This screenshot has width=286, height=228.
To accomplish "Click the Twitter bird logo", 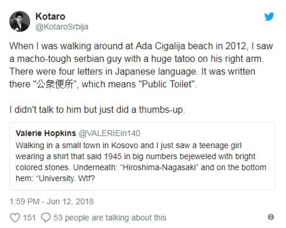I will (269, 17).
